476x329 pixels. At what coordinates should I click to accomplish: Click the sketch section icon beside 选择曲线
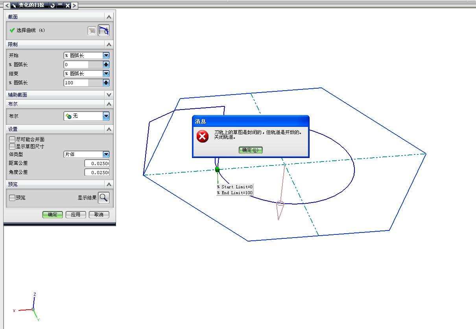[x=92, y=31]
